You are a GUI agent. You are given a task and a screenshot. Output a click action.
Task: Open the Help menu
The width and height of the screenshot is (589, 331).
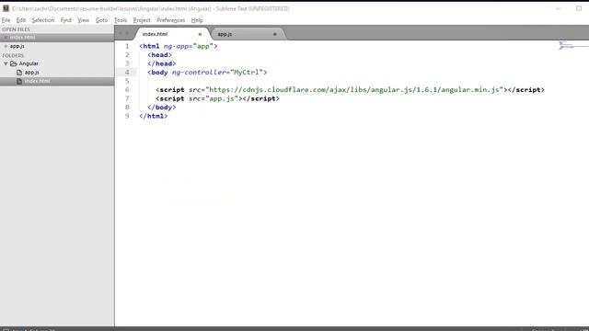tap(197, 20)
